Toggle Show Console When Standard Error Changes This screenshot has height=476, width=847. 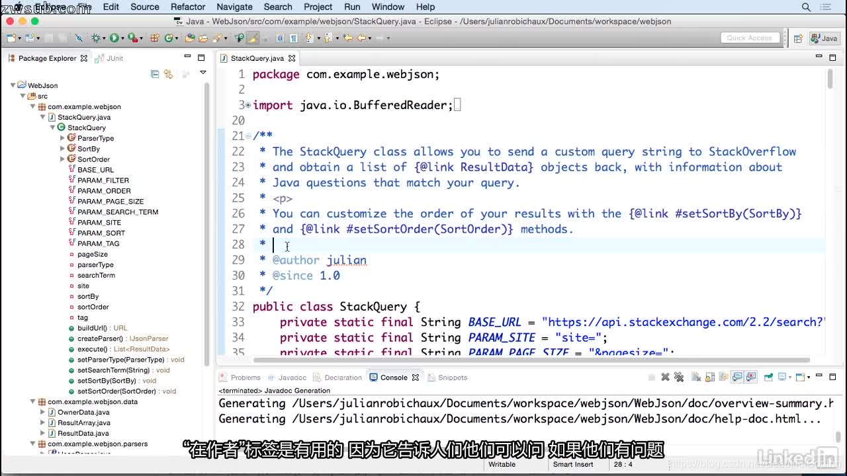[751, 377]
